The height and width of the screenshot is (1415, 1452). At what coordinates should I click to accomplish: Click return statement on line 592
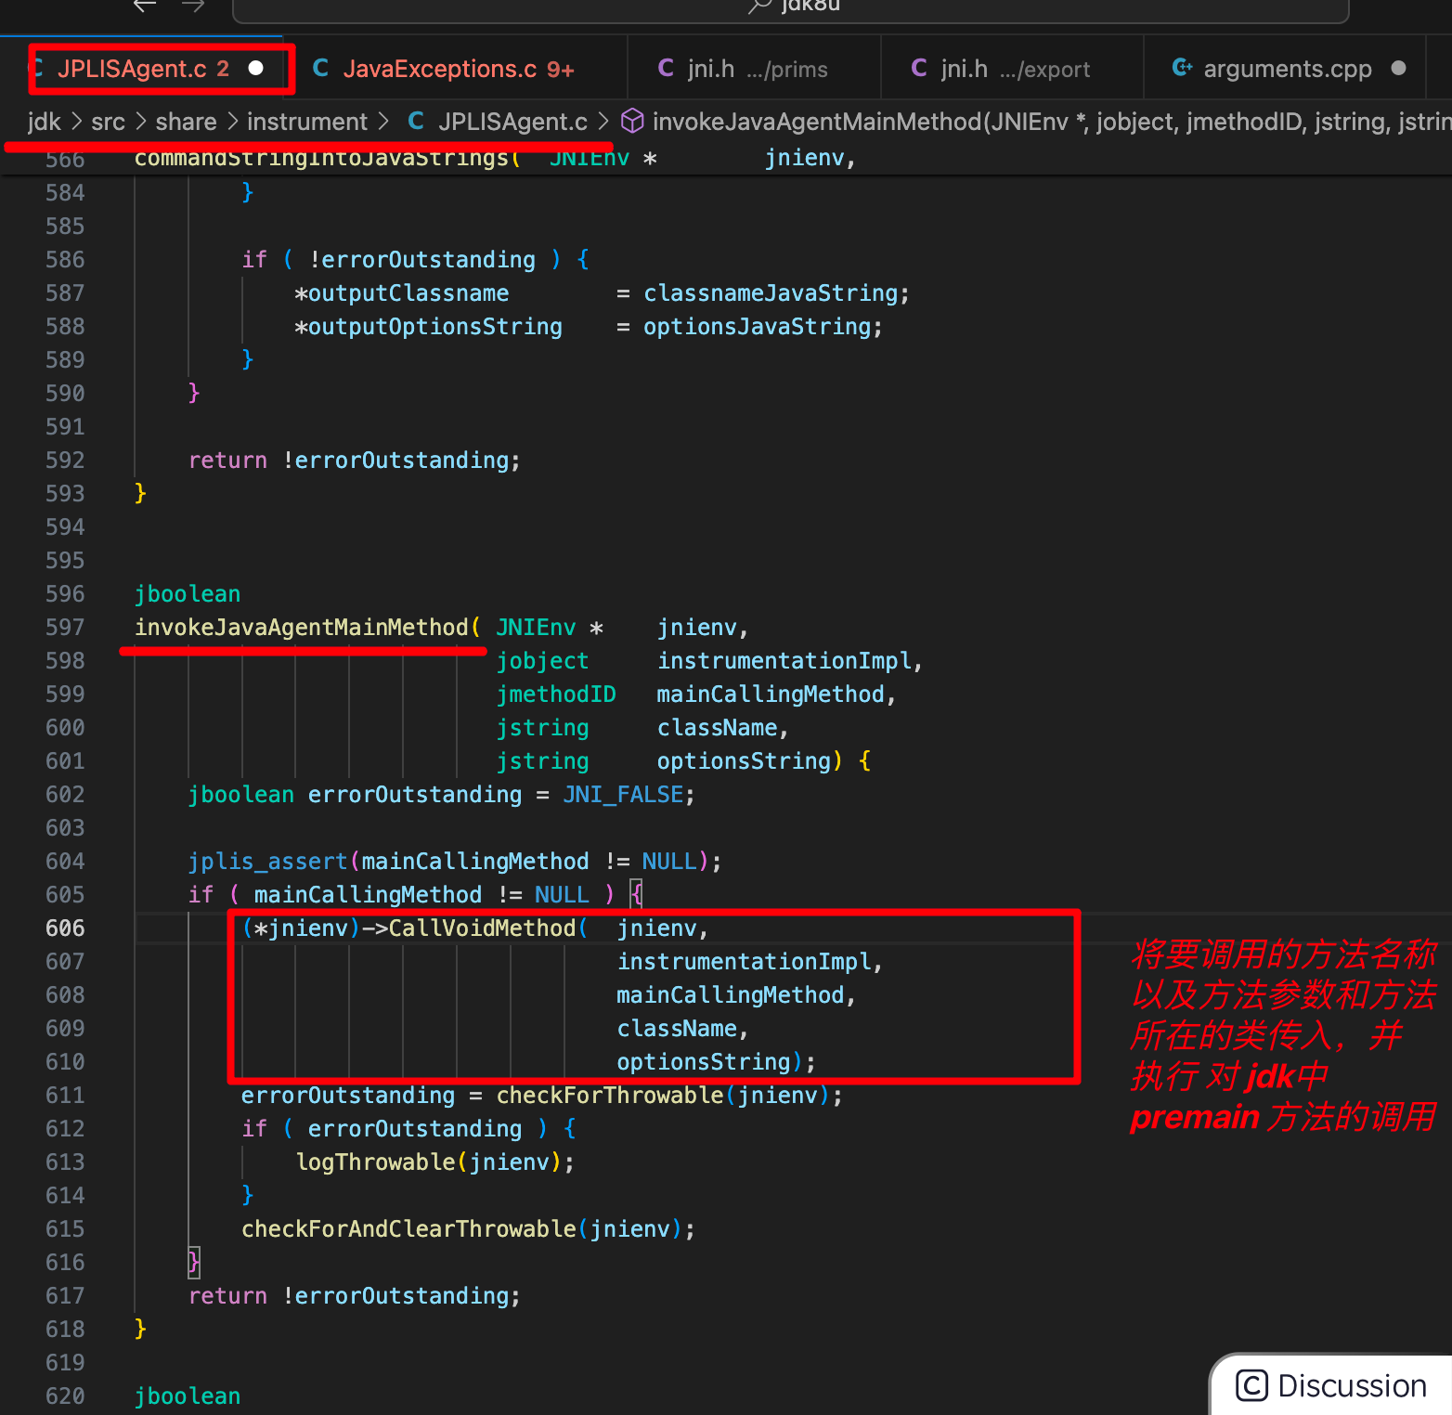355,460
